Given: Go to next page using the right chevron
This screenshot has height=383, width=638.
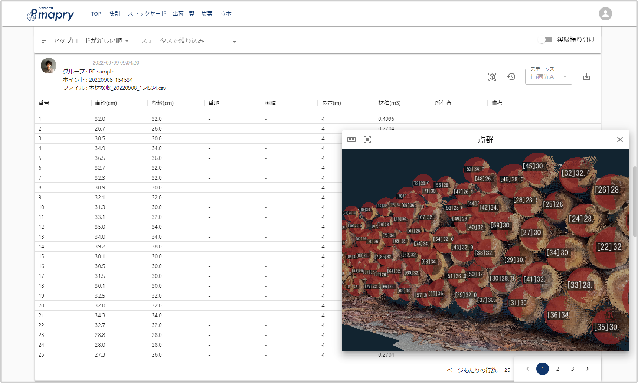Looking at the screenshot, I should click(588, 369).
